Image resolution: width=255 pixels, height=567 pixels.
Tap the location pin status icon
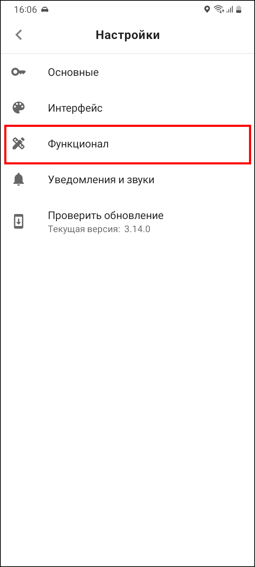(x=207, y=10)
